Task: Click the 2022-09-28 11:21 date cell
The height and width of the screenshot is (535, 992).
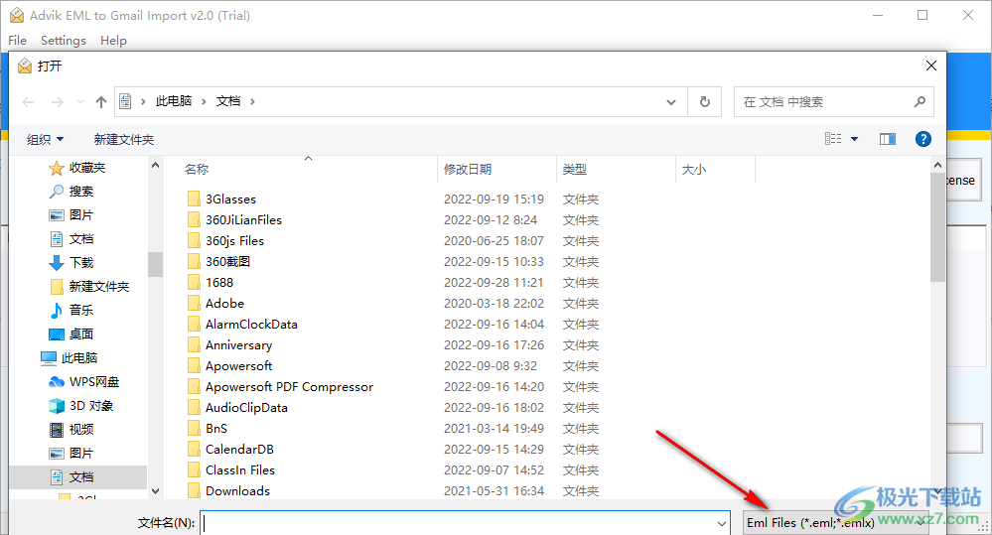Action: 494,283
